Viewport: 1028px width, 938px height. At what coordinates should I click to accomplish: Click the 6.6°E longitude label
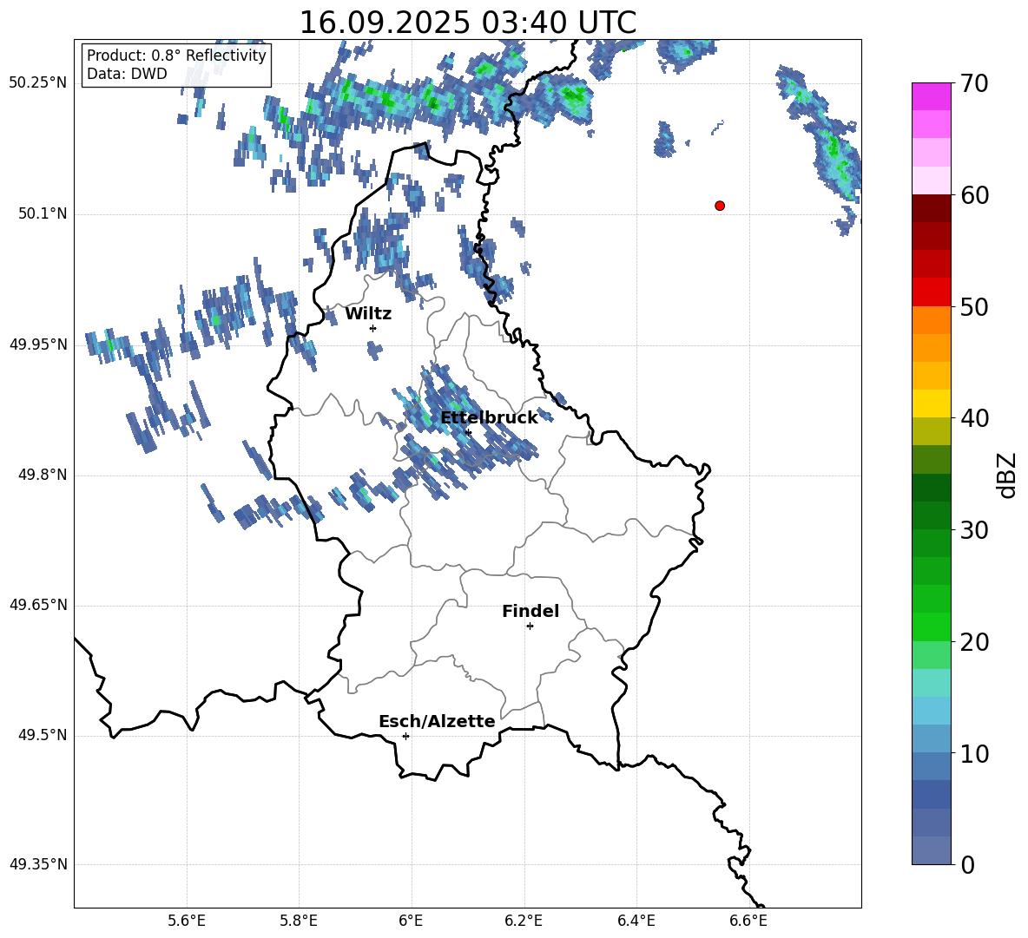click(x=748, y=921)
